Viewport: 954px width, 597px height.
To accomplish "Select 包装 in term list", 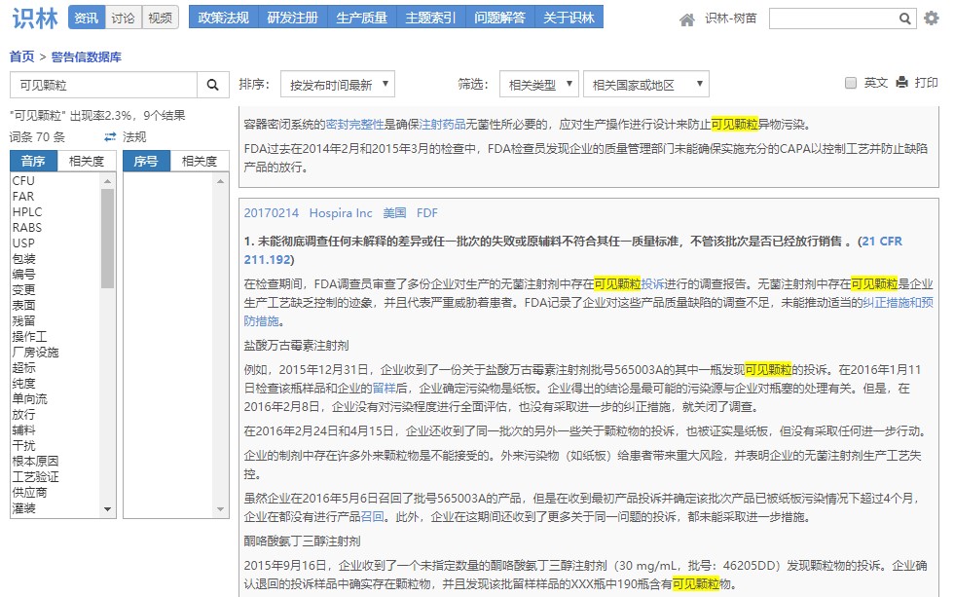I will 23,259.
